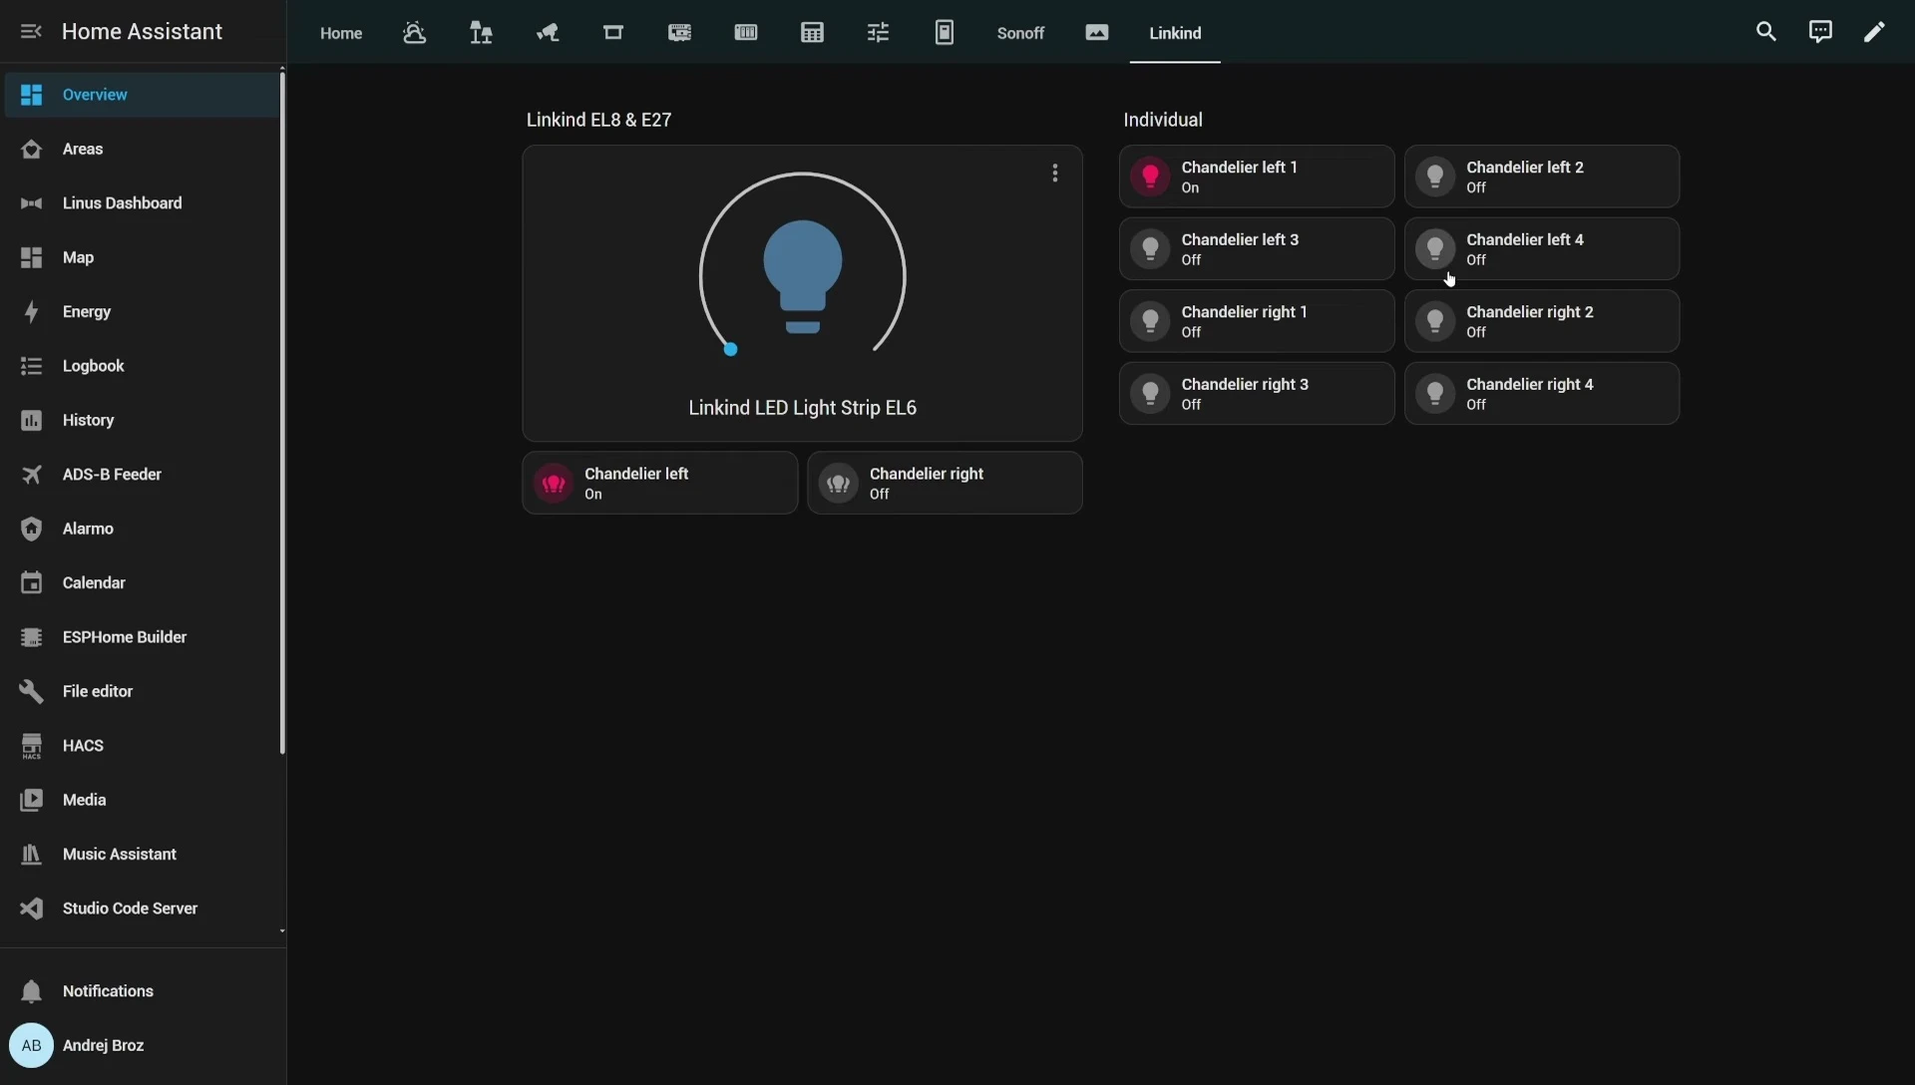Viewport: 1915px width, 1085px height.
Task: Open the light card three-dot menu
Action: pyautogui.click(x=1055, y=174)
